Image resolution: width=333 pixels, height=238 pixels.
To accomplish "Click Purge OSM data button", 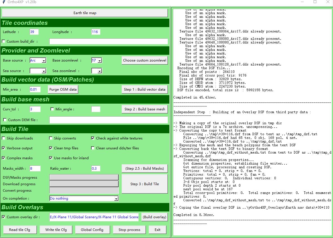I will coord(63,89).
